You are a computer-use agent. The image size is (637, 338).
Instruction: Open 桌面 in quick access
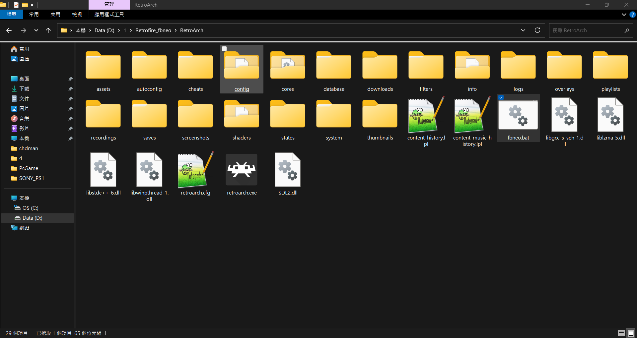click(x=24, y=79)
